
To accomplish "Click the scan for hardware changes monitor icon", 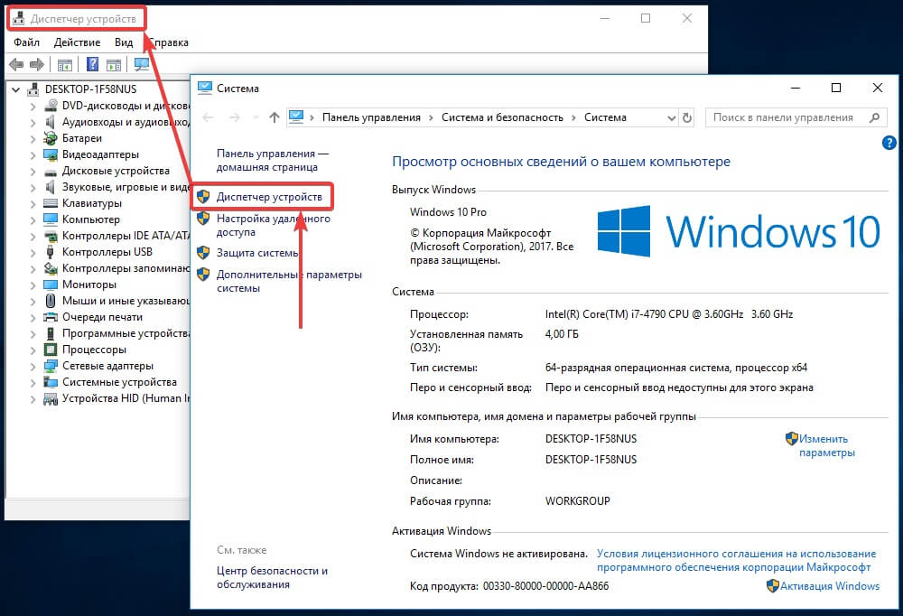I will [141, 64].
